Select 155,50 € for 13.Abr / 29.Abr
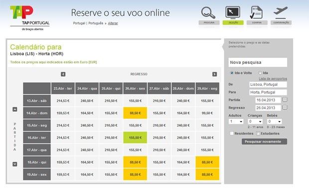The image size is (309, 188). click(x=207, y=101)
